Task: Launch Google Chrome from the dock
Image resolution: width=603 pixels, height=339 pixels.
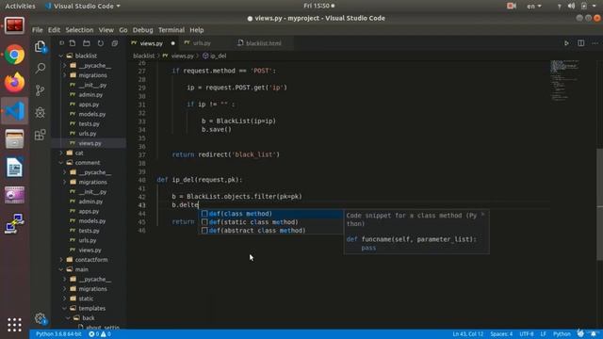Action: (x=15, y=55)
